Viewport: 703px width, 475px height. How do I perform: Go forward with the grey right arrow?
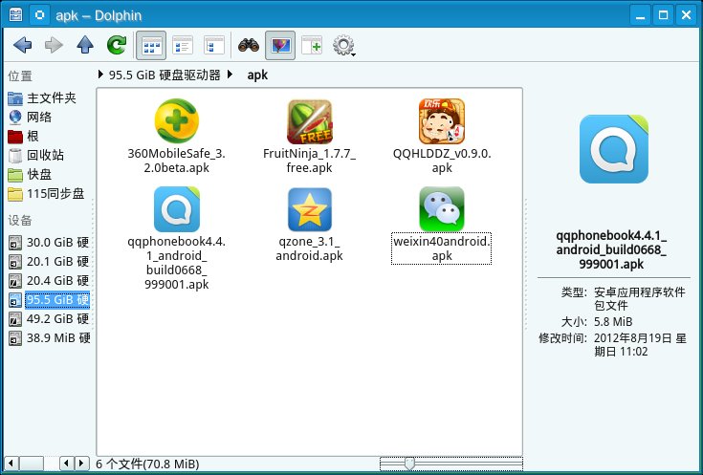pos(54,45)
